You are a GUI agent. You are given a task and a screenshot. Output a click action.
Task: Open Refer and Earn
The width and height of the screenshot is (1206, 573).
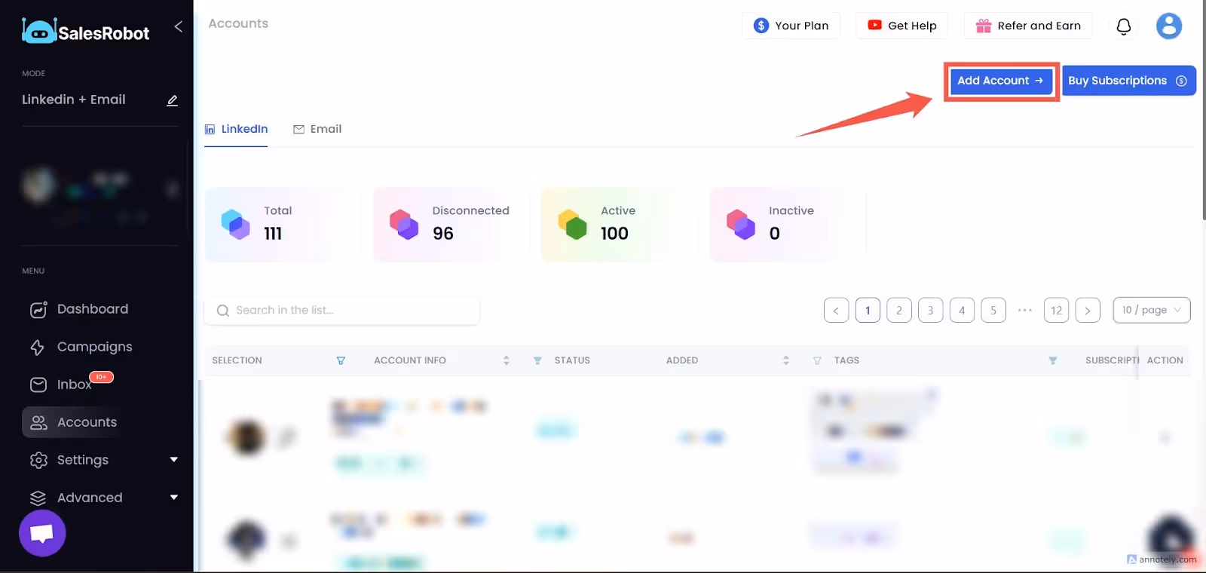pos(1028,26)
